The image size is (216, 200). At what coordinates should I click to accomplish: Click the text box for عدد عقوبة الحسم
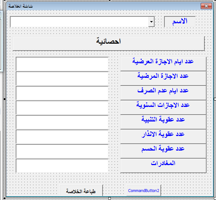pos(62,151)
